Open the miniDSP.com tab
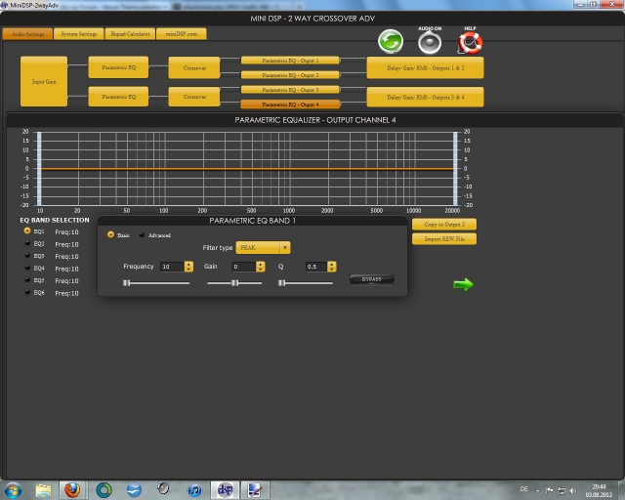Viewport: 625px width, 500px height. [182, 34]
